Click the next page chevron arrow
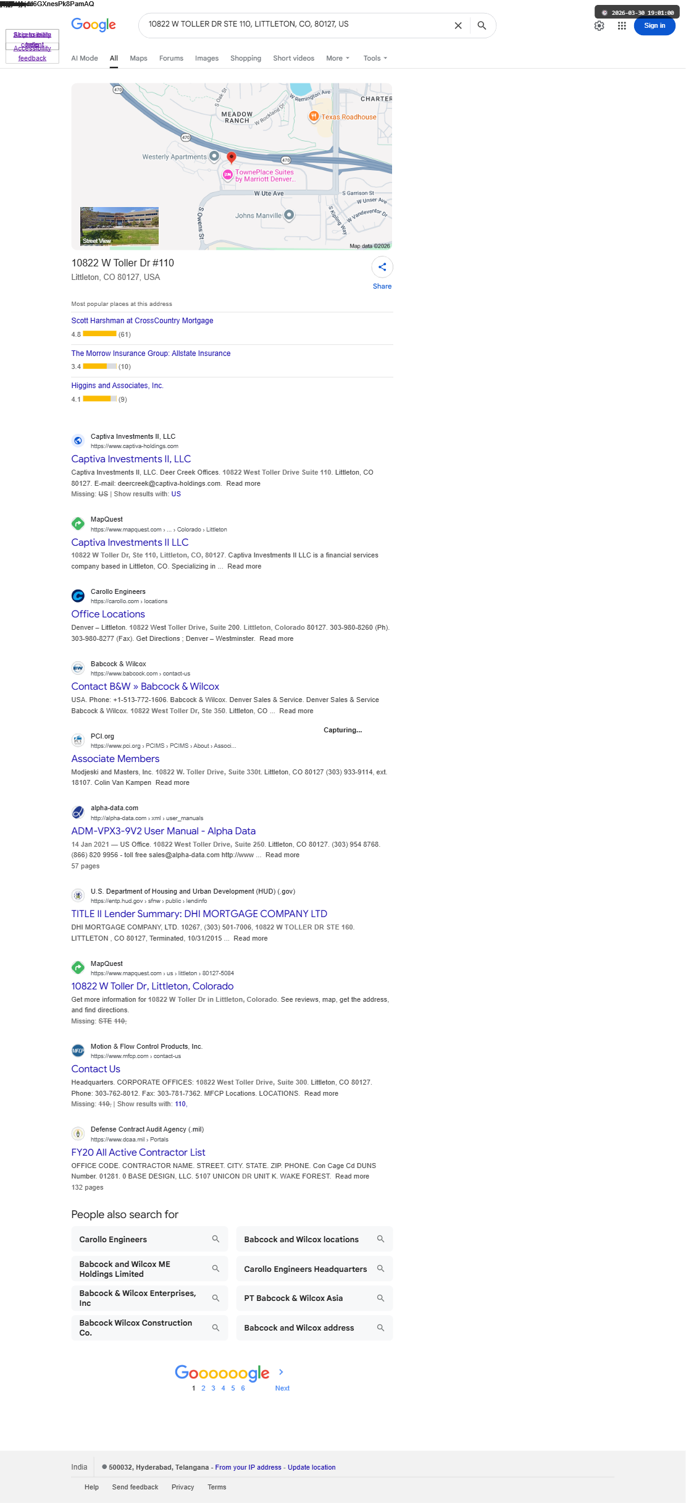Screen dimensions: 694x1503 tap(281, 1372)
